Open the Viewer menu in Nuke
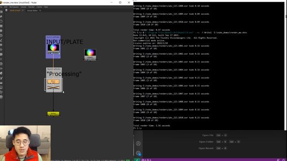Viewport: 287px width, 161px height. coord(23,7)
